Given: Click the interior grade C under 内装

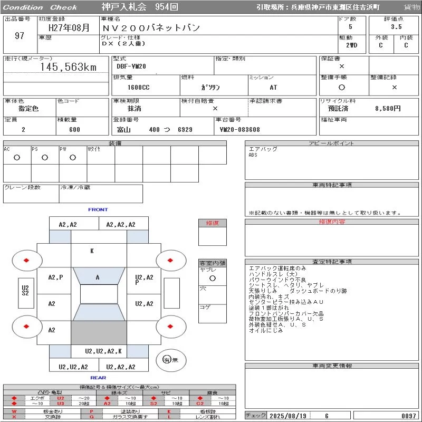Looking at the screenshot, I should click(406, 45).
